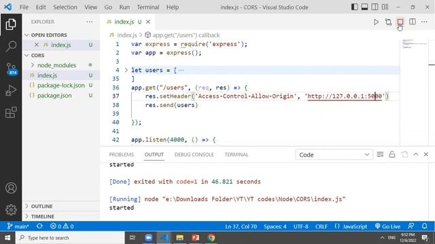Image resolution: width=435 pixels, height=244 pixels.
Task: Go to line via Ln 37, Col 70
Action: point(241,226)
